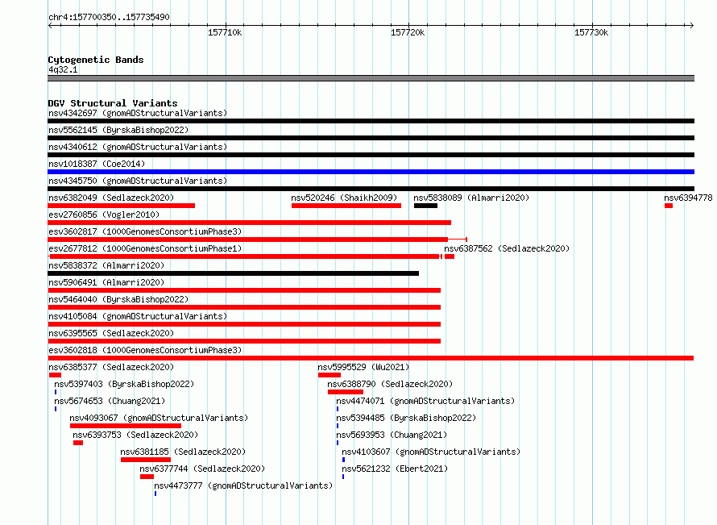Viewport: 717px width, 525px height.
Task: Click the 157730k ruler position label
Action: (591, 32)
